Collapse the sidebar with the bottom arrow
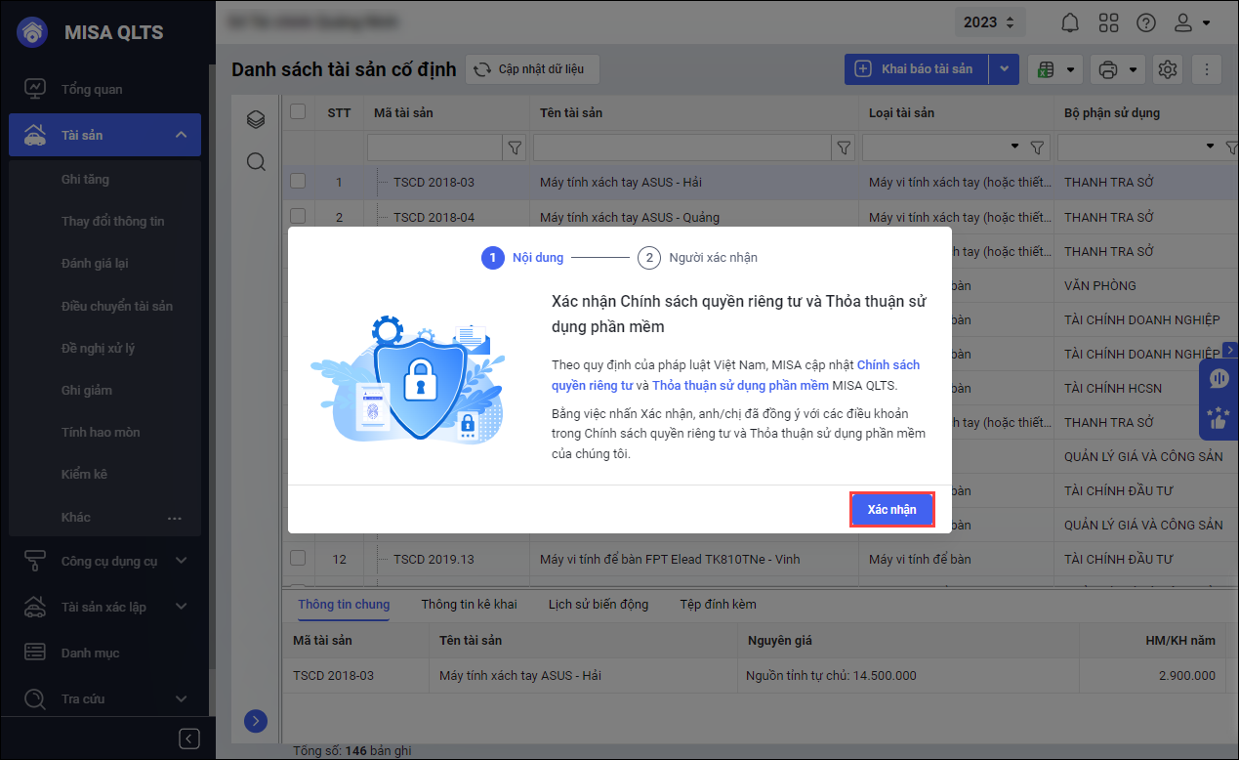 click(x=190, y=739)
